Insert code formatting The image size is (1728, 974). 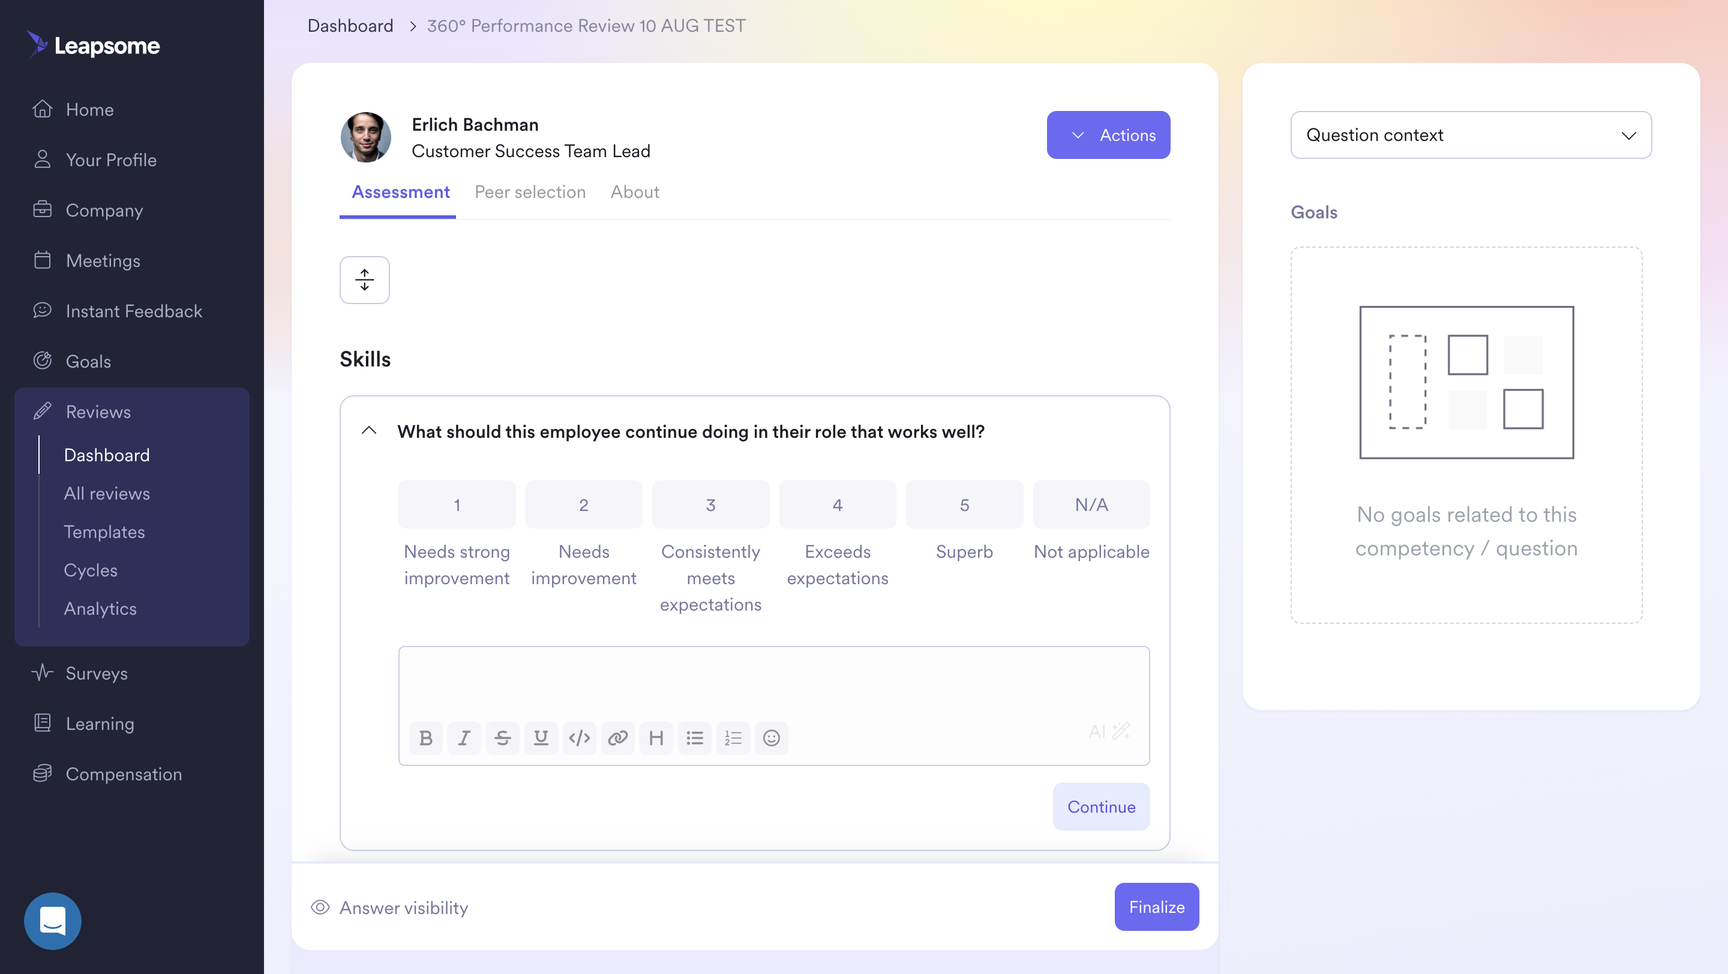(x=579, y=737)
